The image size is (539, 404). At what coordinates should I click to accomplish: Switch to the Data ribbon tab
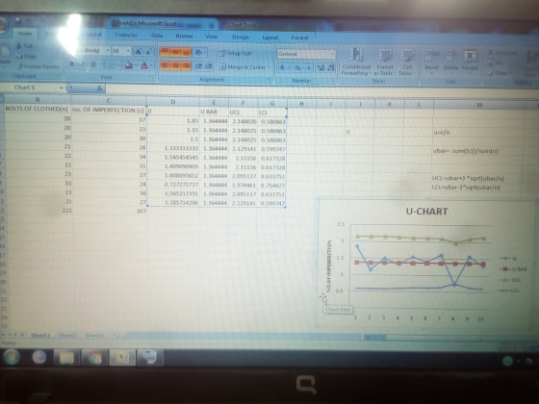click(157, 36)
